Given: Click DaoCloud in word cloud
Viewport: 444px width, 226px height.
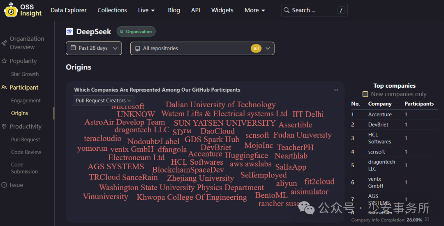Looking at the screenshot, I should click(217, 131).
